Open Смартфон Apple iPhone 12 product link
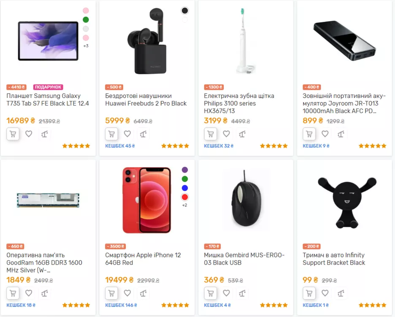395x317 pixels. [x=143, y=259]
